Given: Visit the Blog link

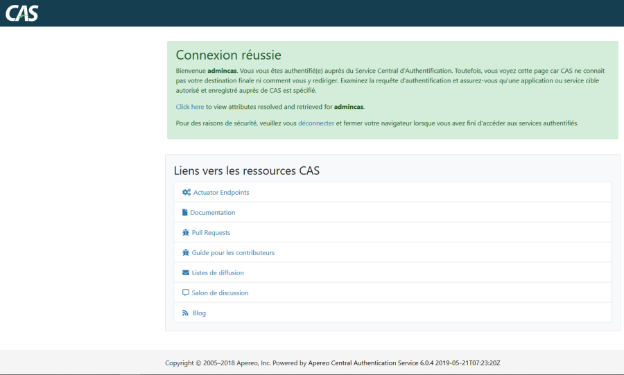Looking at the screenshot, I should [199, 313].
